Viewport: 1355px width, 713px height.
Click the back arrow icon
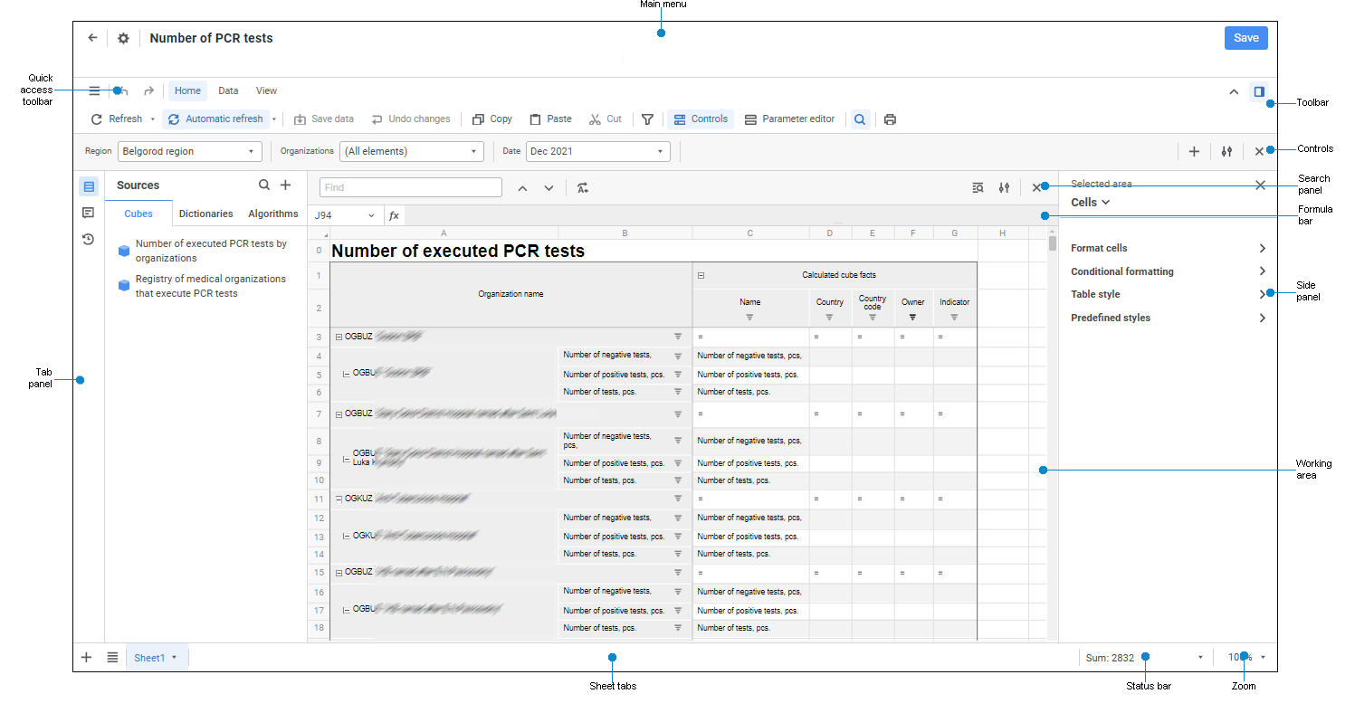coord(92,38)
